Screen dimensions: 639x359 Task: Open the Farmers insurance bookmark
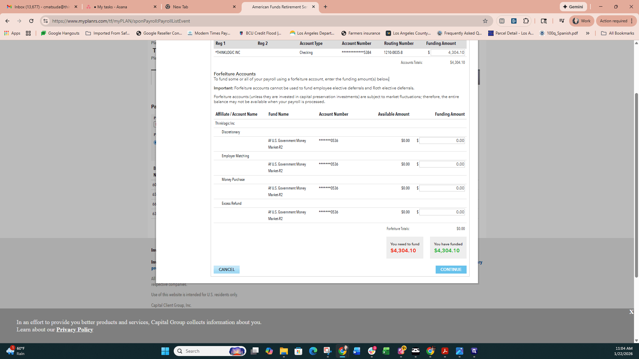(361, 33)
